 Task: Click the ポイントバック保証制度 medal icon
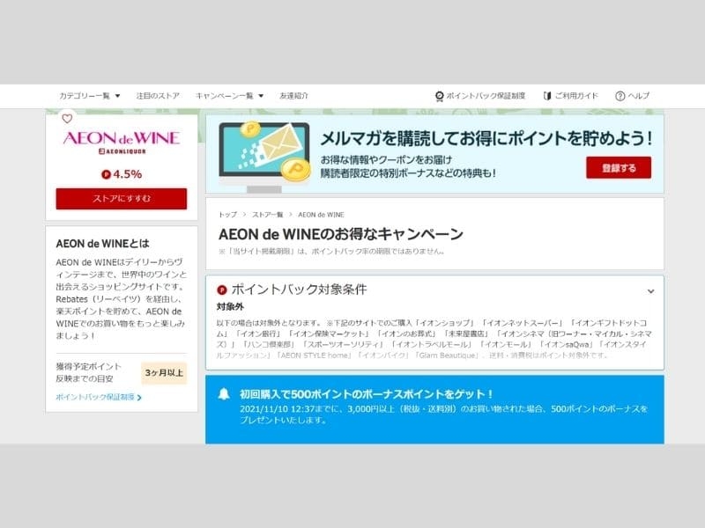438,94
